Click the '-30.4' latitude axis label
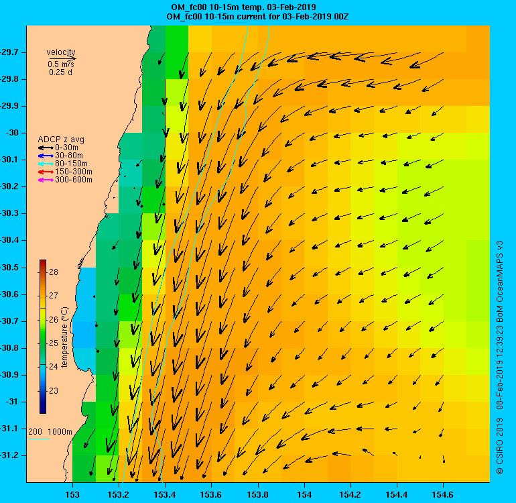Viewport: 516px width, 503px height. click(x=9, y=240)
